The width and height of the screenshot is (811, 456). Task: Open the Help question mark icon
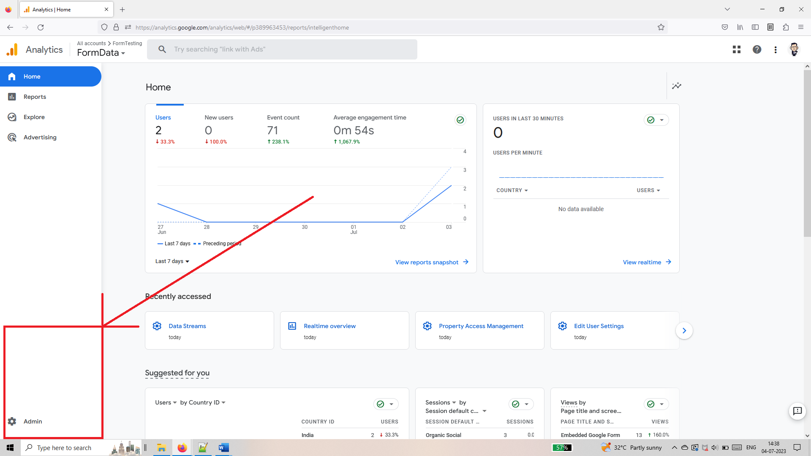pyautogui.click(x=757, y=49)
